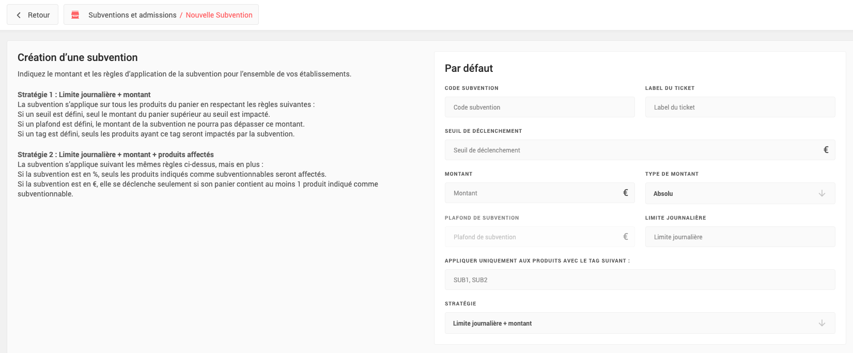Click into the Label du ticket field
853x353 pixels.
click(740, 107)
